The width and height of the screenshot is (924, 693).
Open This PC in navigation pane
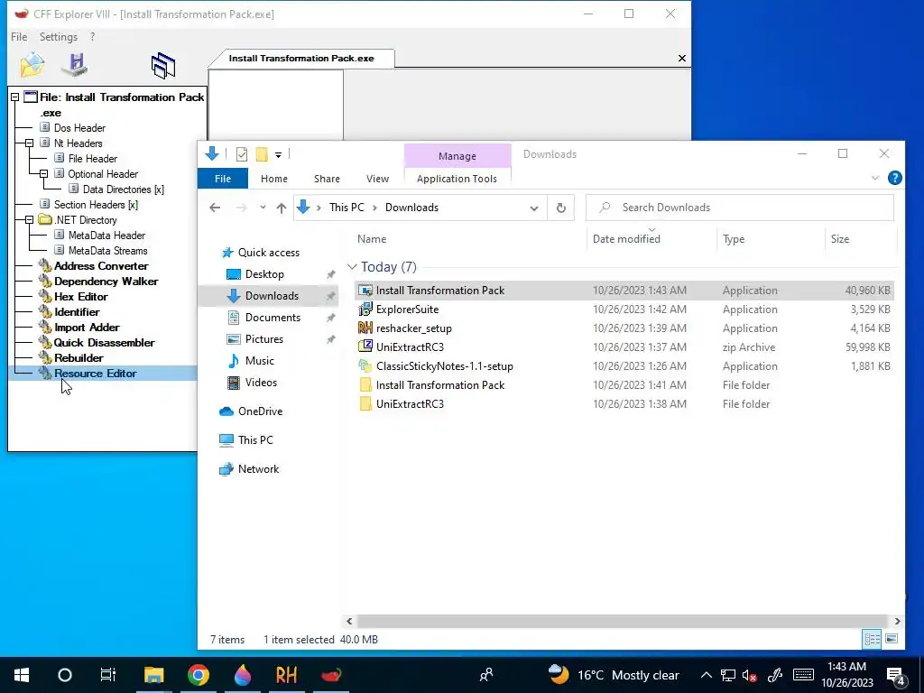coord(255,440)
